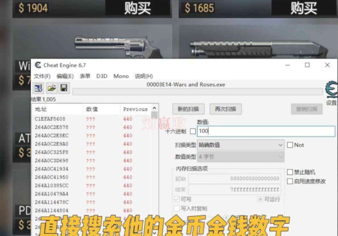This screenshot has width=338, height=236.
Task: Select address 264A0C2E9A0 row
Action: click(92, 144)
